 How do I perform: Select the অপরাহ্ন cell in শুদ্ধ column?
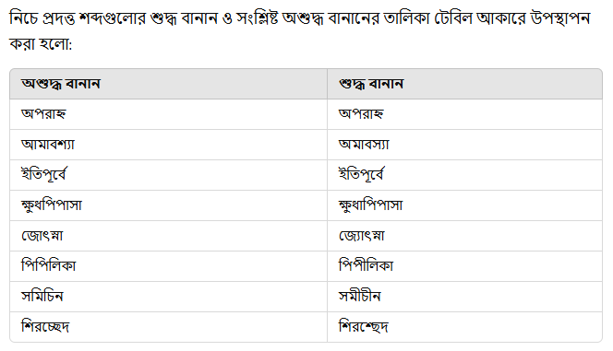464,114
